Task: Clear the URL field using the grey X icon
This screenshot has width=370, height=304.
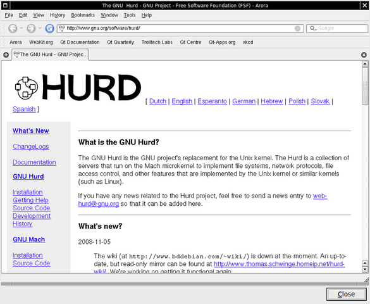Action: click(297, 28)
